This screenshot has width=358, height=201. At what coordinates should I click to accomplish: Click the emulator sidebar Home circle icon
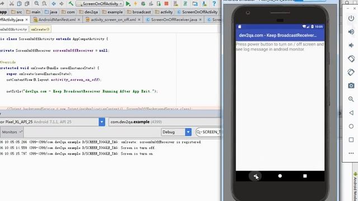[x=351, y=126]
